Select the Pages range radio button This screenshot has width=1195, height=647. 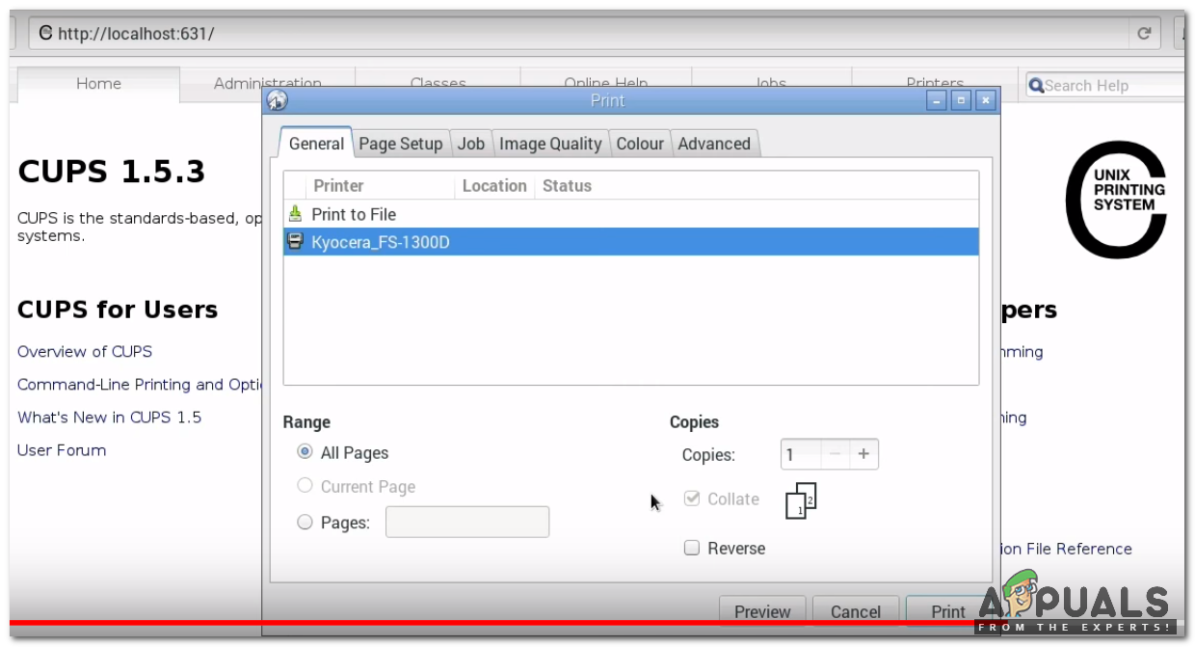305,523
